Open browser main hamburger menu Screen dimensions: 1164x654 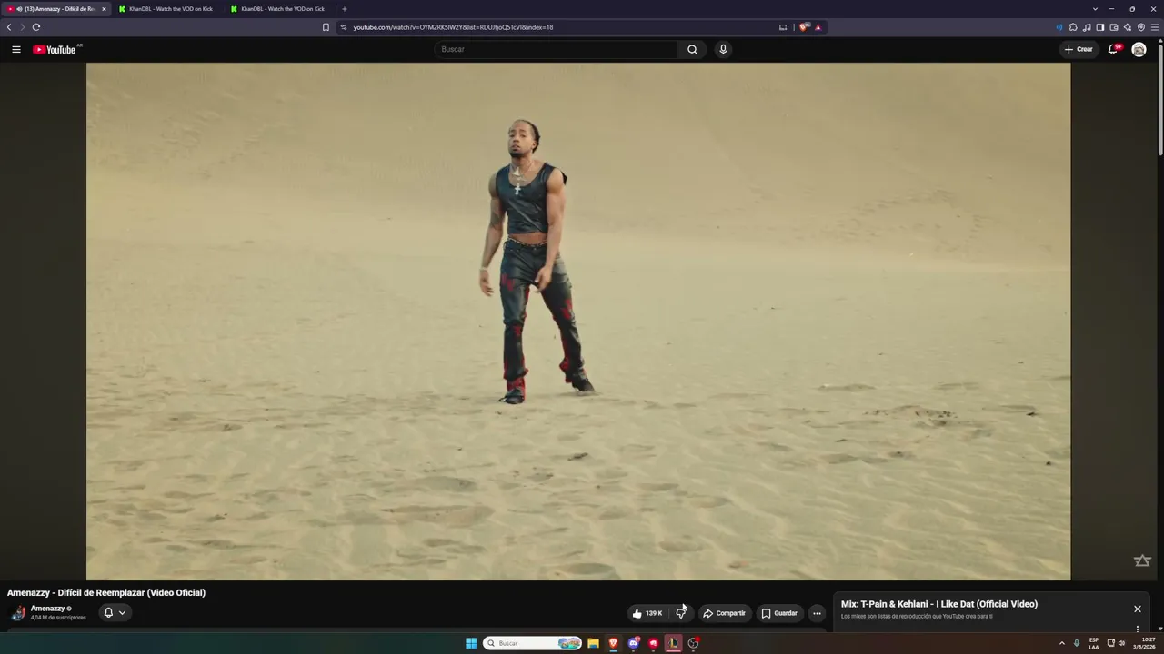(x=1155, y=27)
